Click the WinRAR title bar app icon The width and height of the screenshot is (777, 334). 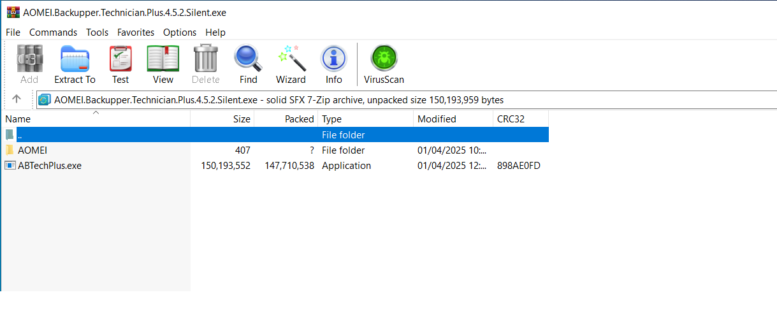coord(13,13)
